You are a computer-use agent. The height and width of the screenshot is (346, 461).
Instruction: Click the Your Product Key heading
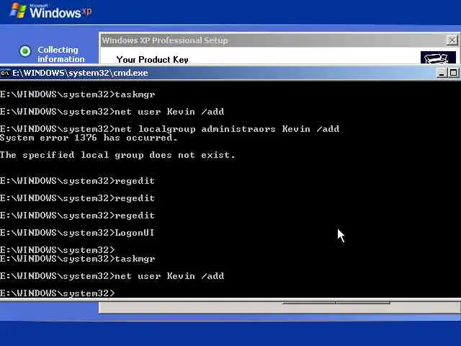(152, 60)
